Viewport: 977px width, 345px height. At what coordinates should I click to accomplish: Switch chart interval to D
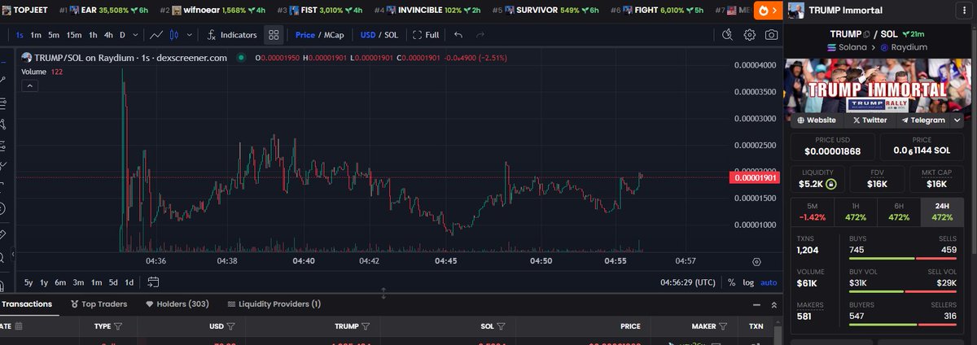pos(122,35)
